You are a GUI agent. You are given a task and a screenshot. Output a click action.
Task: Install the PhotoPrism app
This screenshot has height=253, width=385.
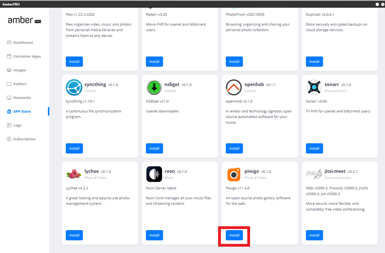(234, 61)
